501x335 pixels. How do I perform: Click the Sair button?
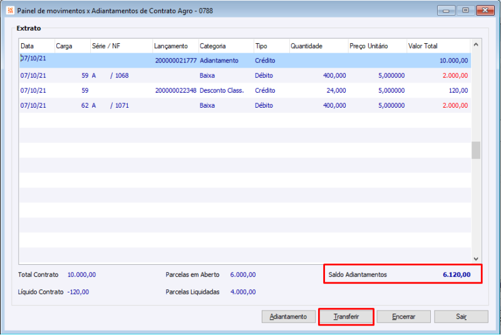pos(461,317)
